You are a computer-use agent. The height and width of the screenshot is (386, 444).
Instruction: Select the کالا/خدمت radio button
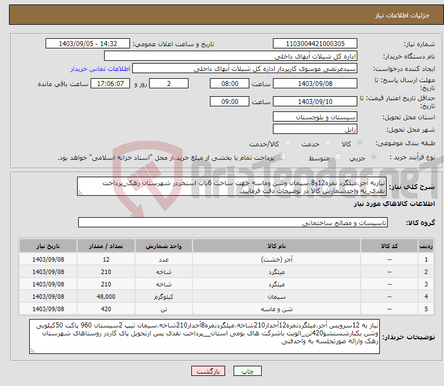tap(288, 143)
